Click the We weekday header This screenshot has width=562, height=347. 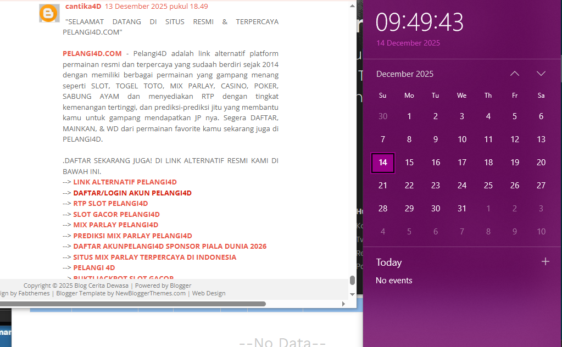tap(461, 96)
